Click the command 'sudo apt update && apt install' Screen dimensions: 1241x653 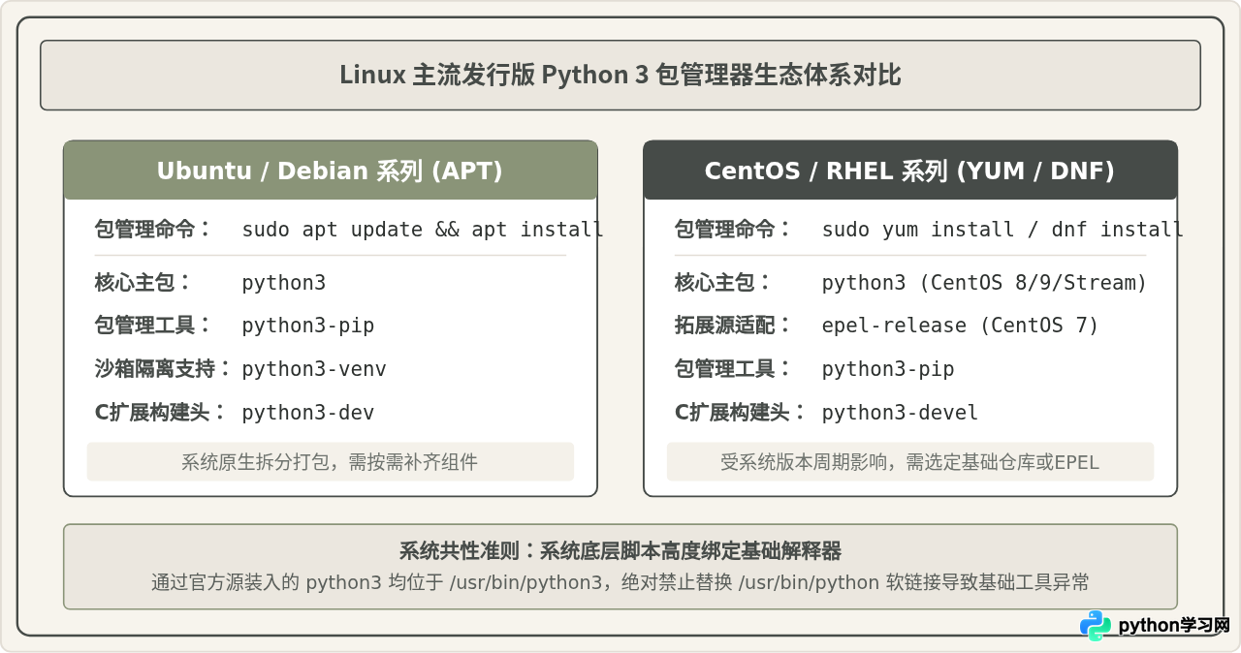click(x=423, y=230)
